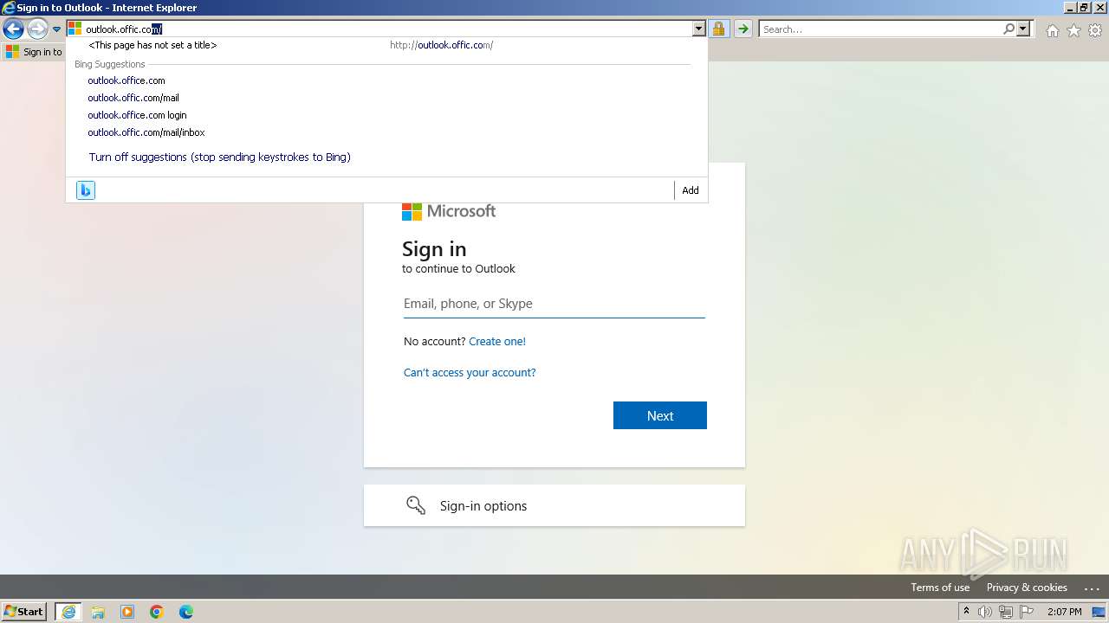1109x623 pixels.
Task: Click the Bing search provider icon
Action: 86,190
